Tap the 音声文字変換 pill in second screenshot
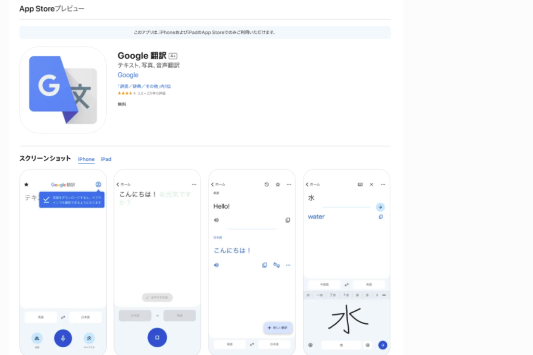The height and width of the screenshot is (355, 533). pos(157,298)
